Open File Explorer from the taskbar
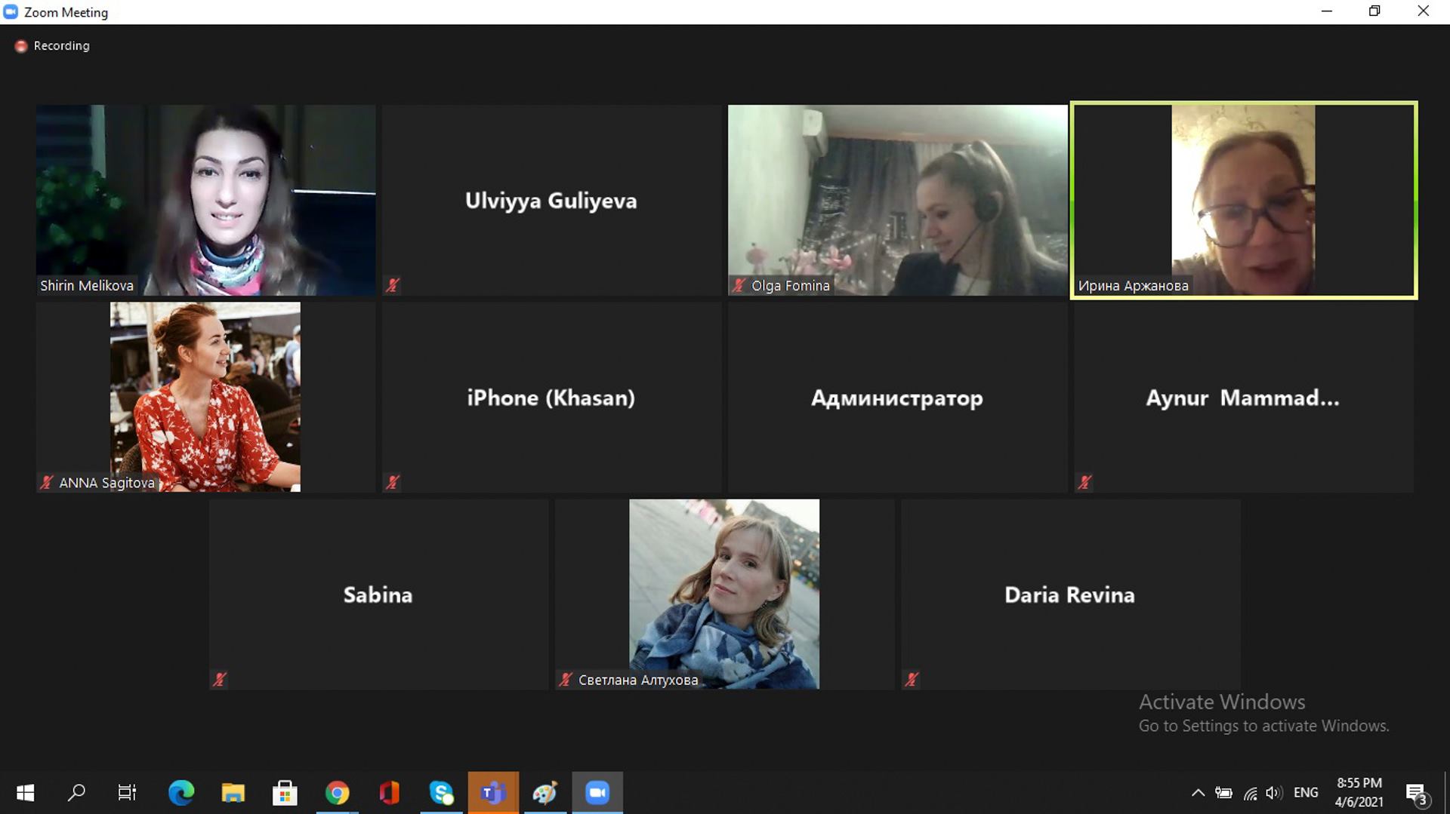This screenshot has width=1450, height=814. coord(233,793)
